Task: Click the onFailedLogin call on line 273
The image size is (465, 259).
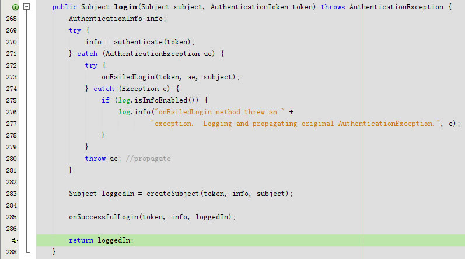Action: click(128, 77)
